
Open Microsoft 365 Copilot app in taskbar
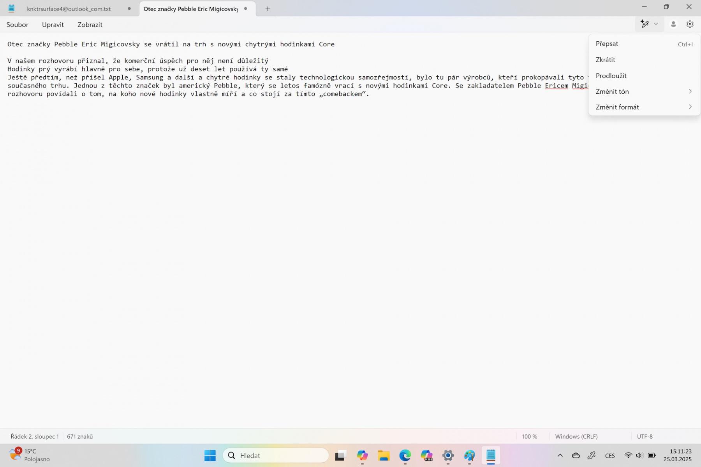click(x=426, y=455)
